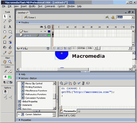
Task: Open the zoom percentage dropdown
Action: click(x=133, y=17)
